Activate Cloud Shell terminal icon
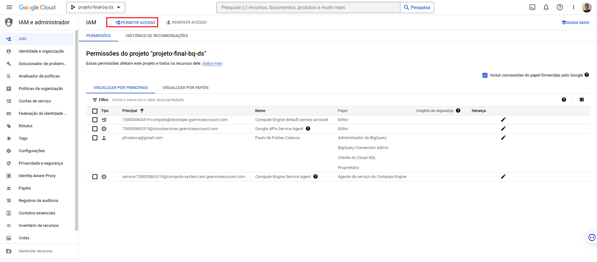Viewport: 597px width, 262px height. (532, 7)
